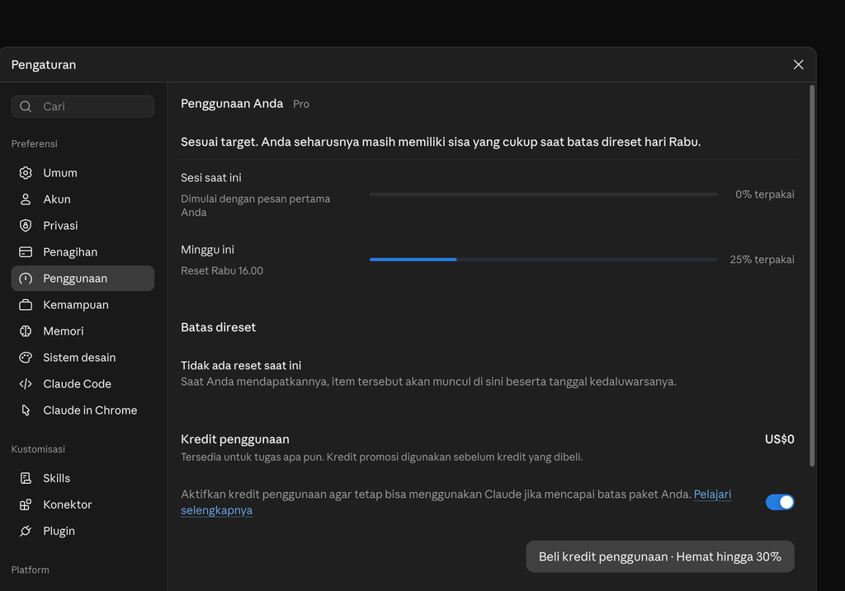Image resolution: width=845 pixels, height=591 pixels.
Task: Click the search magnifier icon
Action: tap(26, 106)
